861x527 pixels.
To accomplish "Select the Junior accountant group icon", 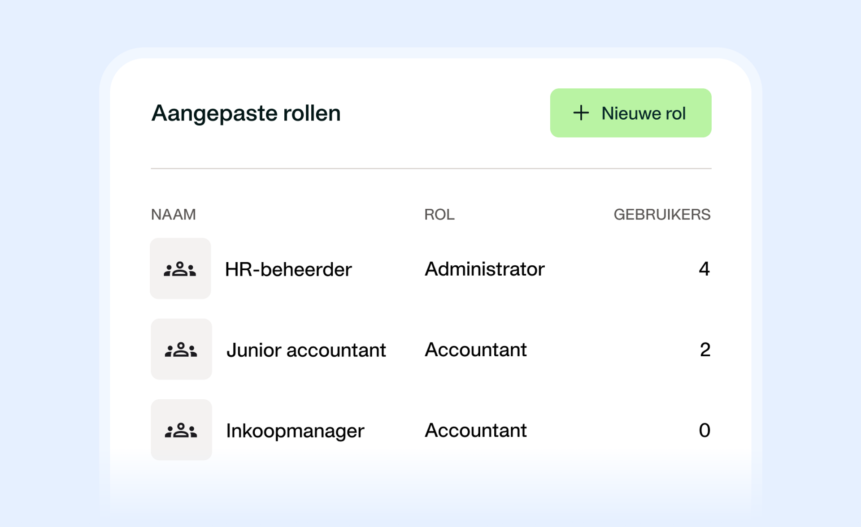I will click(181, 349).
